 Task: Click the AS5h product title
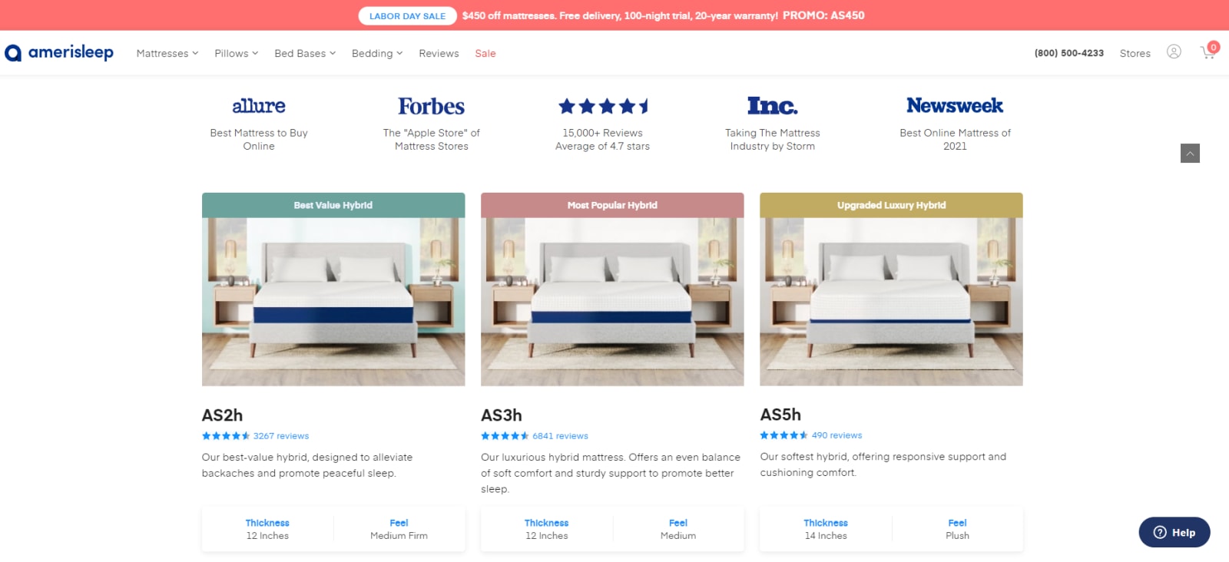click(780, 415)
